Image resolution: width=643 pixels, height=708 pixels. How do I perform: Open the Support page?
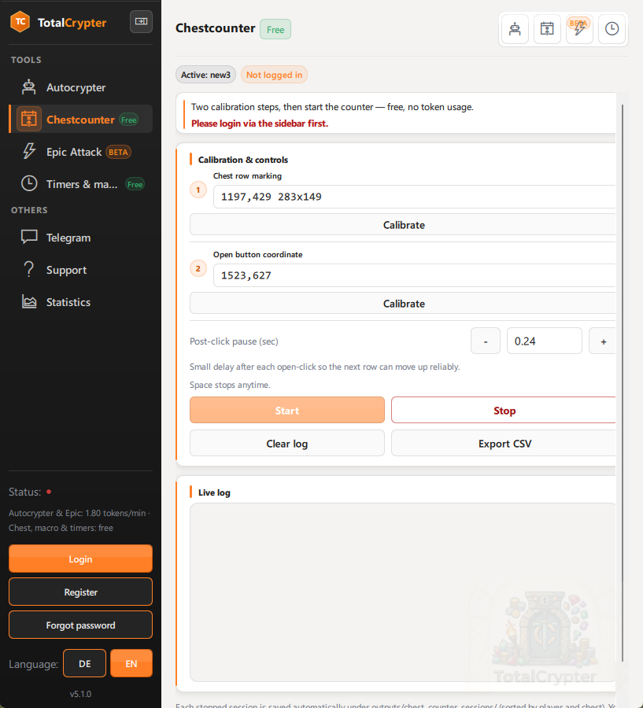pos(81,270)
